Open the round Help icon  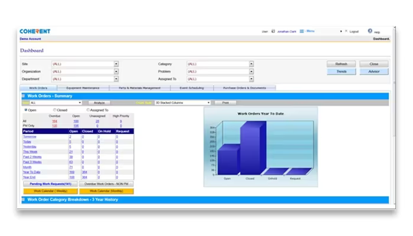tap(370, 31)
